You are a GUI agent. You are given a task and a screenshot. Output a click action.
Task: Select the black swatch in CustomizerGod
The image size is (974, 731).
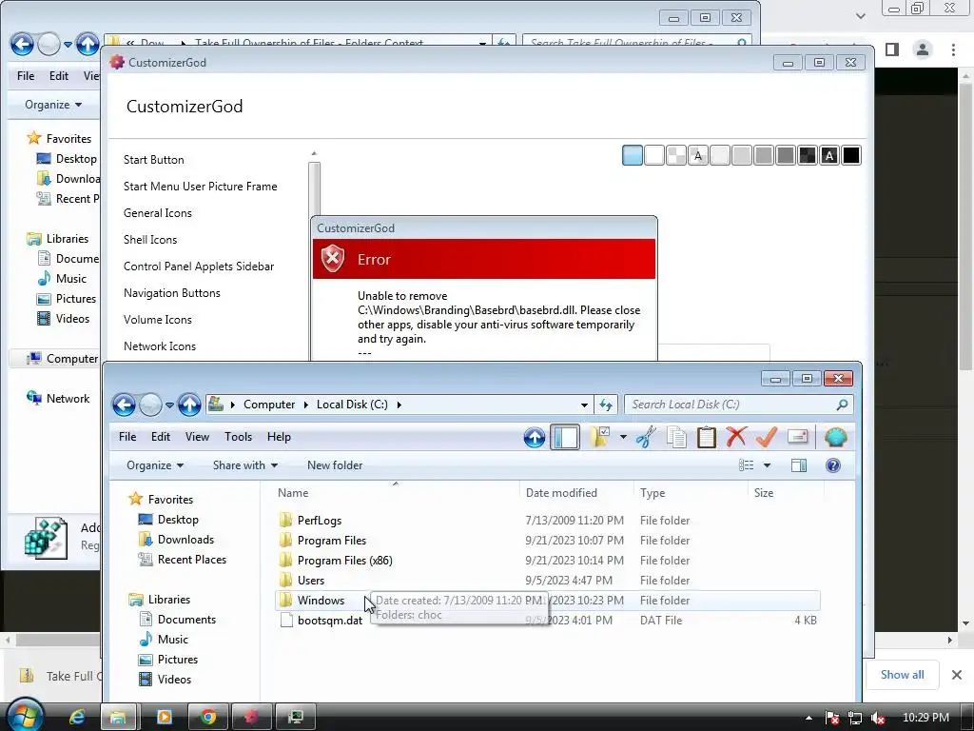point(851,155)
